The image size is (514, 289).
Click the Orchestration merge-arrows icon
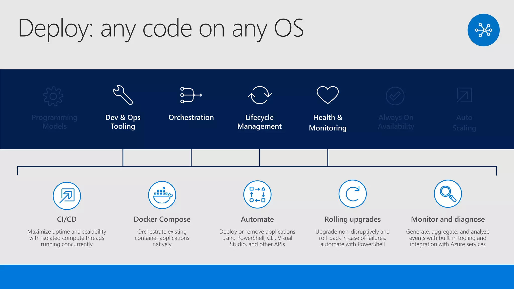191,95
